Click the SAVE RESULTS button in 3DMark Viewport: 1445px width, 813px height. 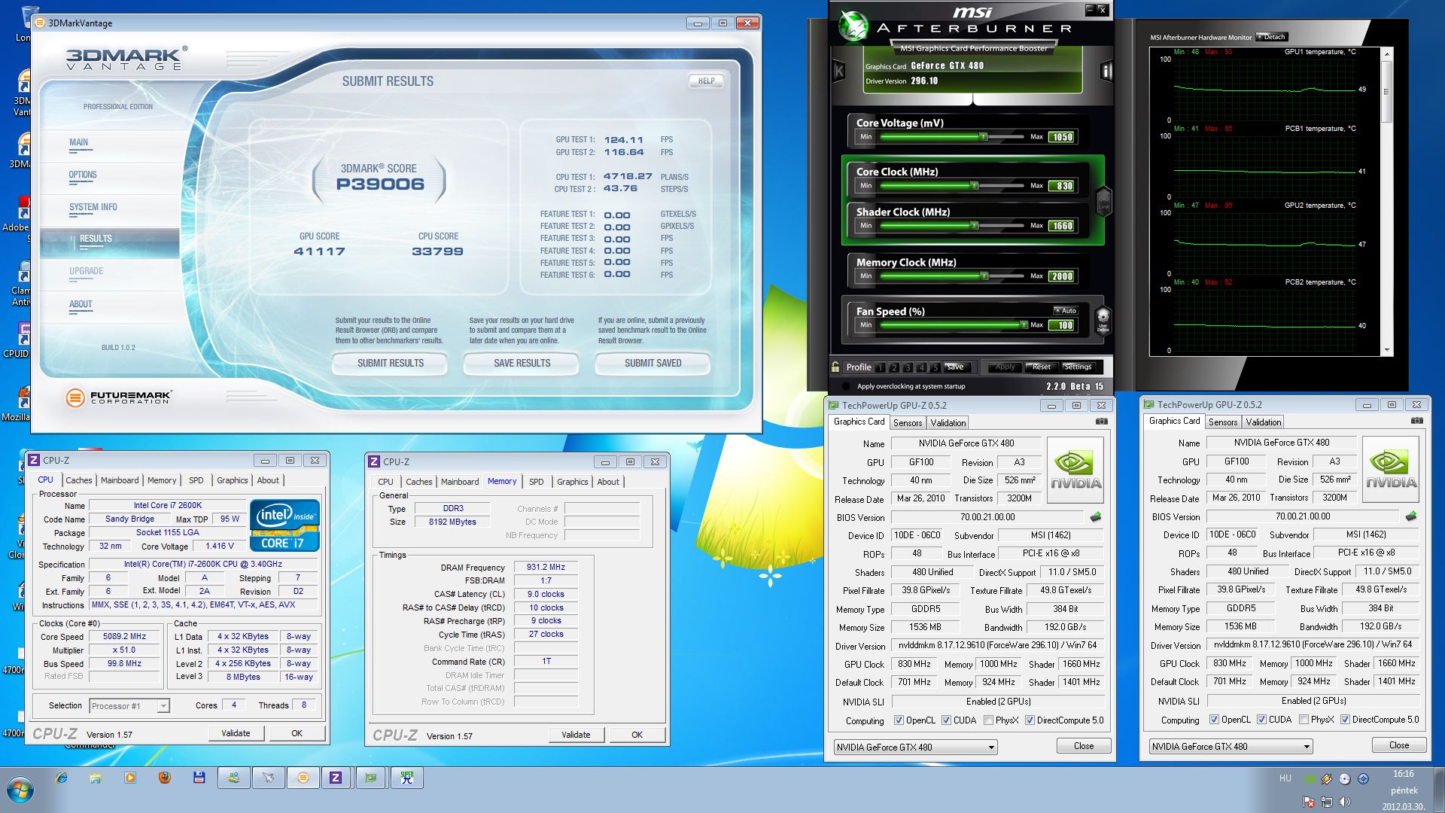coord(522,364)
